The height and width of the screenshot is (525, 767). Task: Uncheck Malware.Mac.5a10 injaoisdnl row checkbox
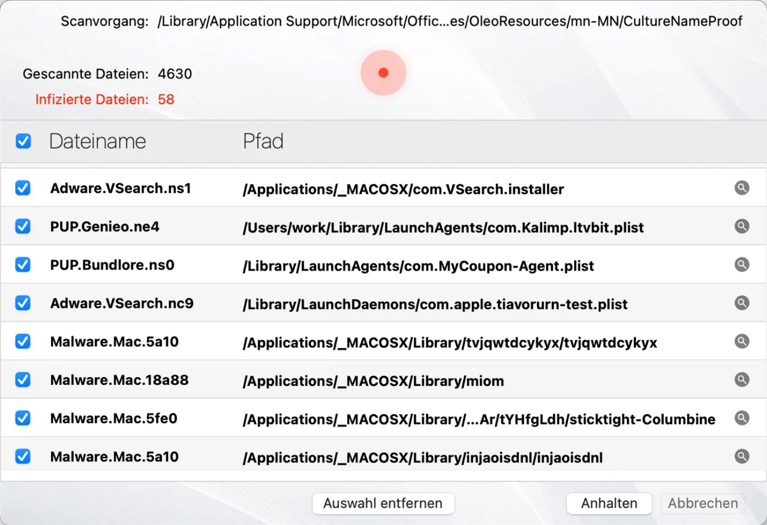click(x=23, y=456)
